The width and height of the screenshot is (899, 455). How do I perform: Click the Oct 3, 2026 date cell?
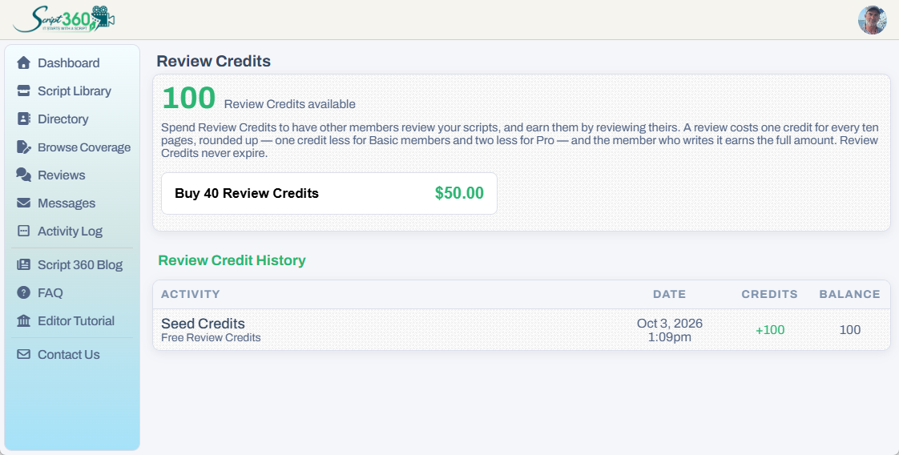[x=670, y=330]
